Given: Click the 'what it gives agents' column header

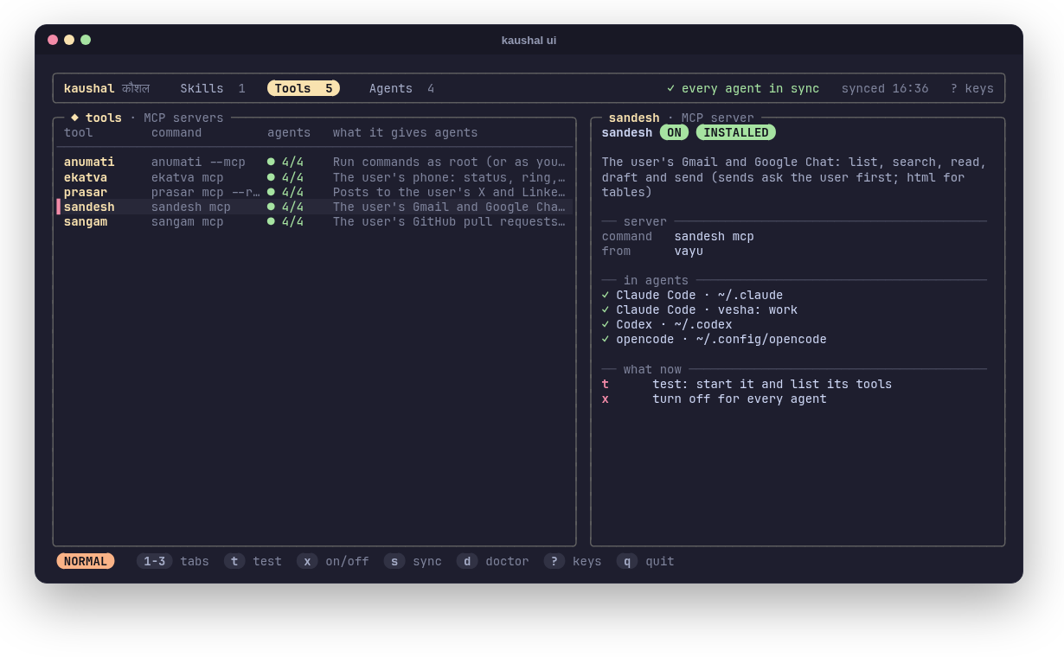Looking at the screenshot, I should tap(405, 132).
